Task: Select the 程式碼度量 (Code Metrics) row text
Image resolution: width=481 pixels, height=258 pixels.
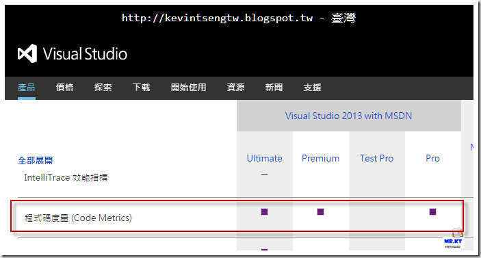Action: 78,218
